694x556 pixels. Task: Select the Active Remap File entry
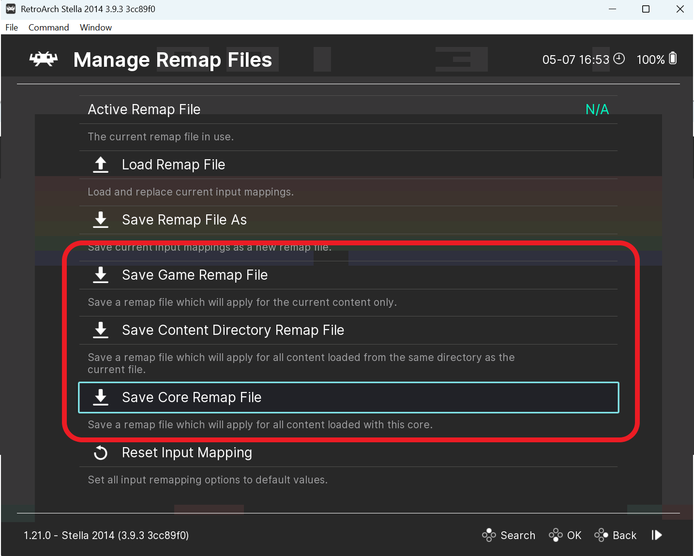(x=348, y=110)
